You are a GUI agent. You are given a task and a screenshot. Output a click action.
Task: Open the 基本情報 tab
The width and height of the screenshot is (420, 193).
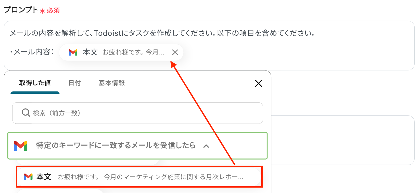(x=112, y=83)
